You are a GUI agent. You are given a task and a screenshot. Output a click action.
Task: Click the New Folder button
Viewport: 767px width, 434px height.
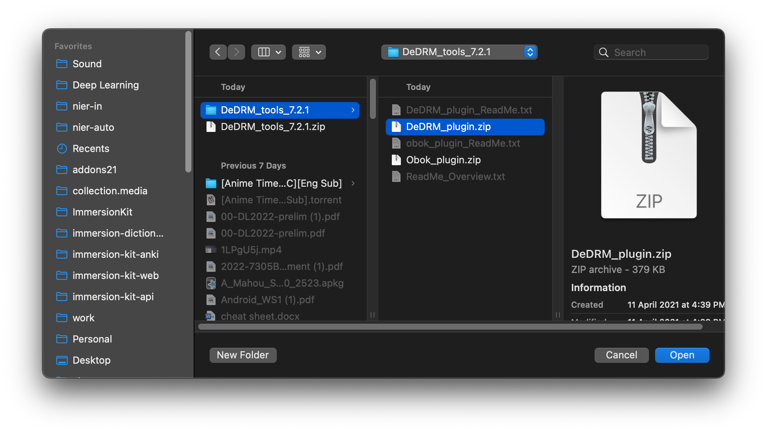click(x=243, y=355)
